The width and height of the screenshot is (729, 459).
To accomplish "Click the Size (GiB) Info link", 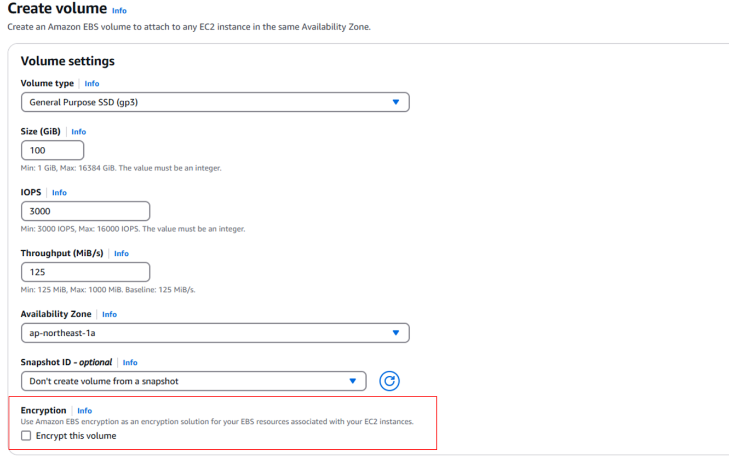I will 78,132.
